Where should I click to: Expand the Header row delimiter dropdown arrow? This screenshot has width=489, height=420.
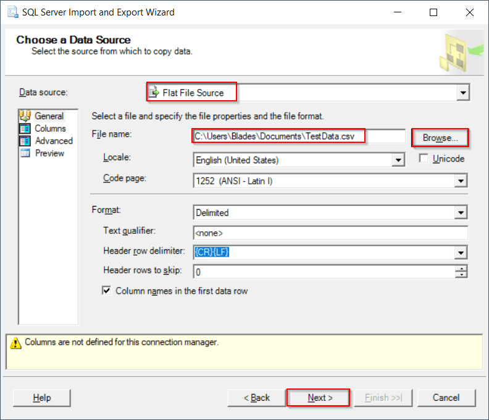[x=461, y=252]
